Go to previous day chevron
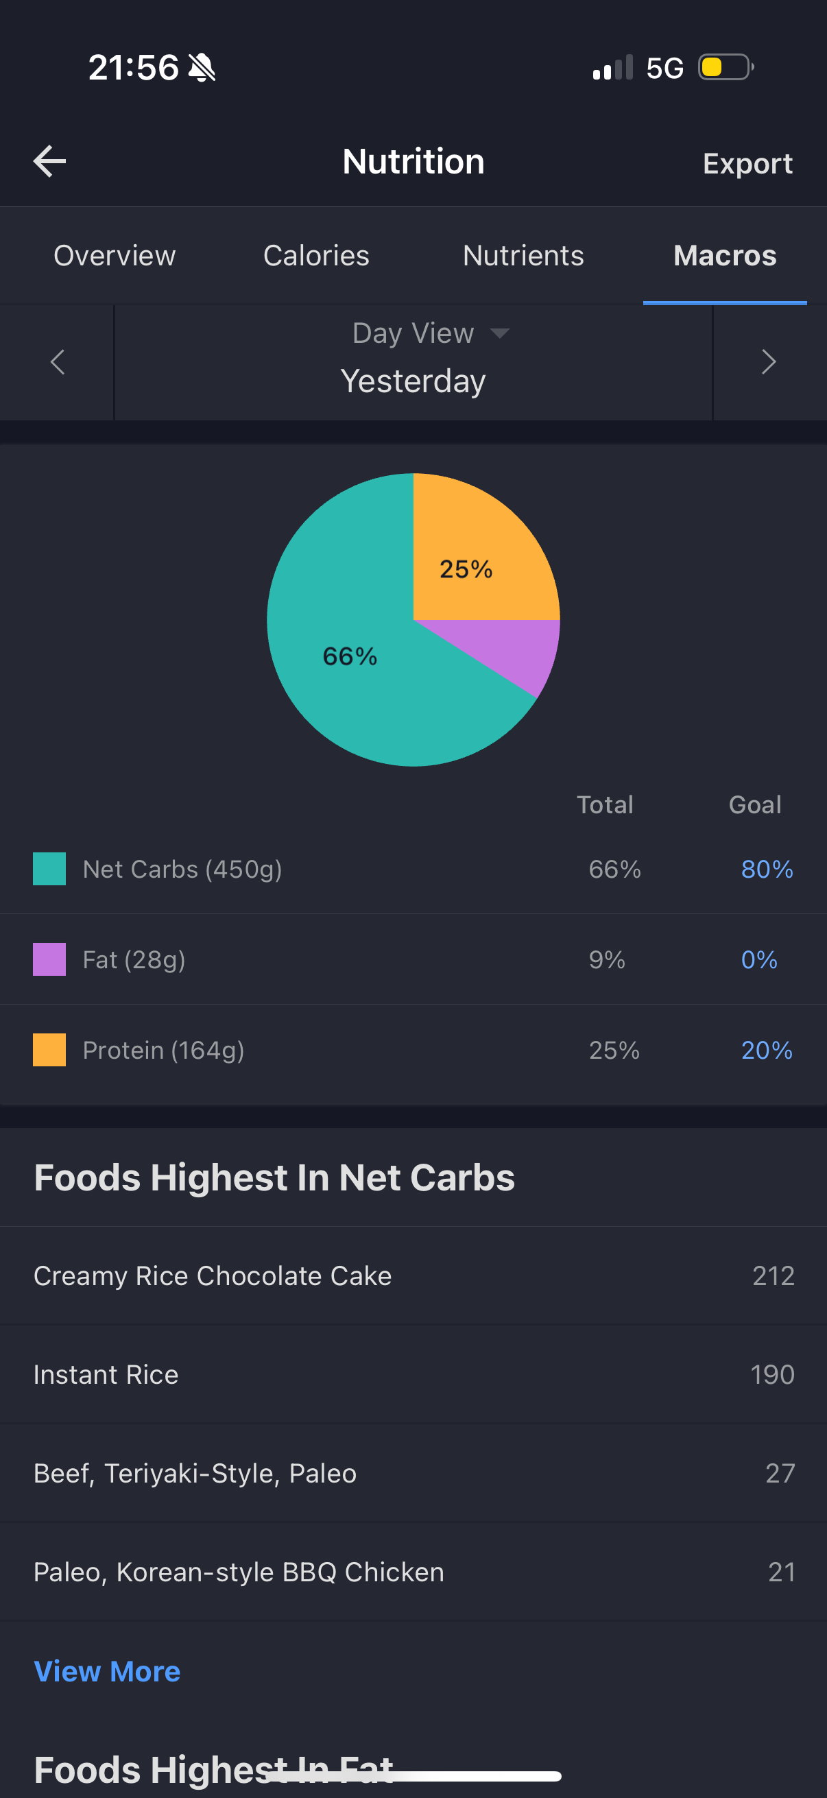 click(57, 362)
